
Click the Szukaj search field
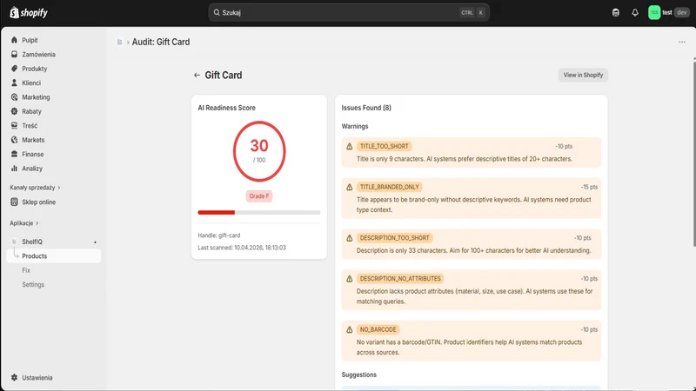pyautogui.click(x=349, y=12)
